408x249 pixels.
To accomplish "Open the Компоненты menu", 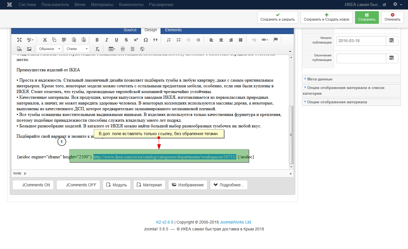I will [131, 5].
